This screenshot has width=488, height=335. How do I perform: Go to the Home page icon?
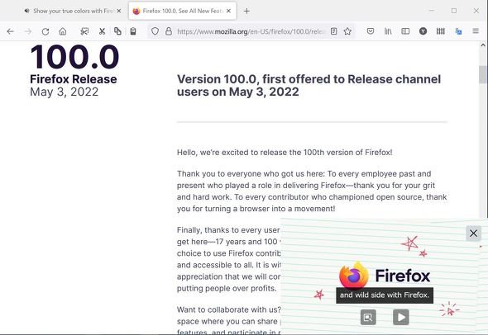[63, 31]
